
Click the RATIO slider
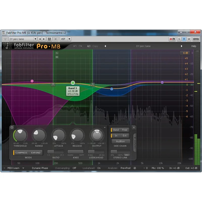[56, 152]
